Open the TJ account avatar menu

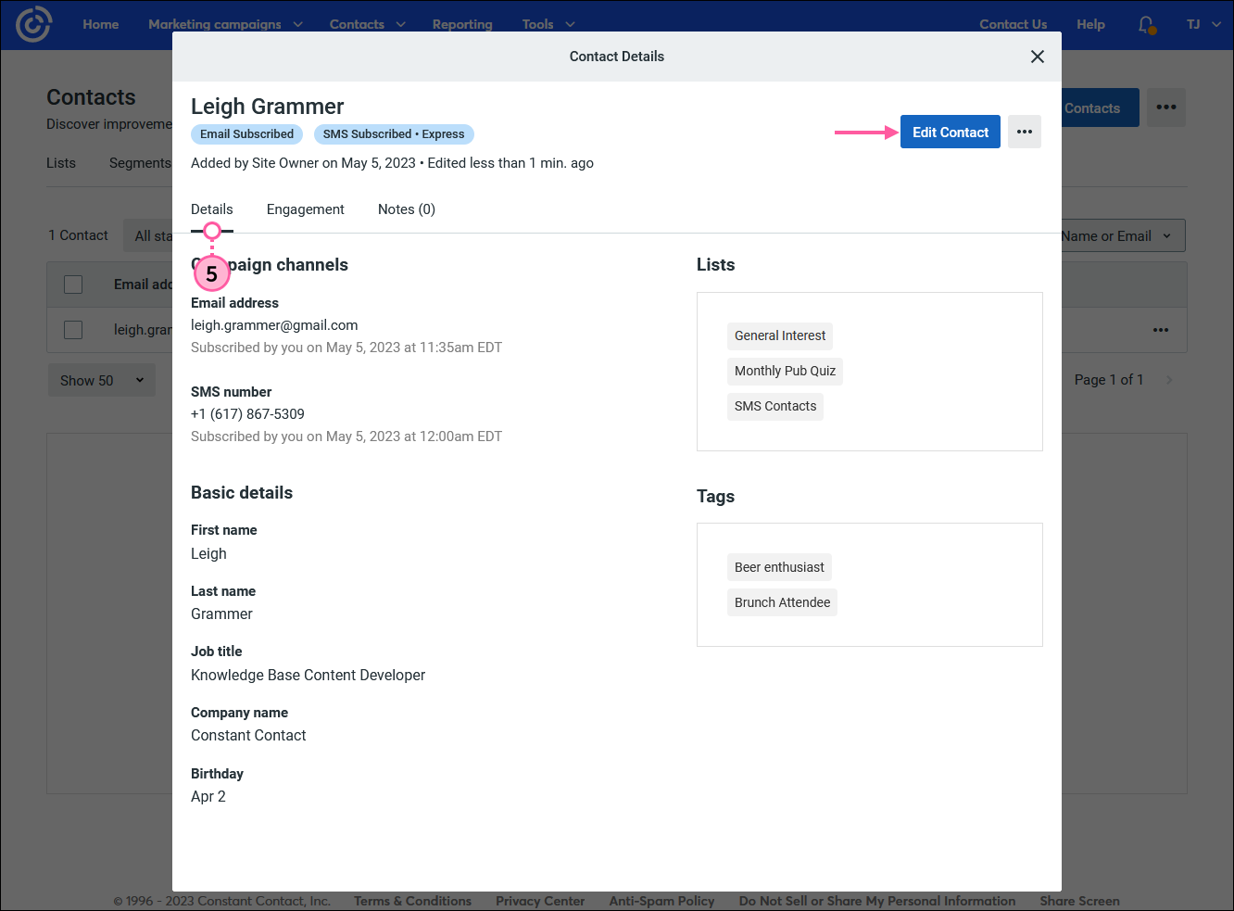pyautogui.click(x=1202, y=24)
